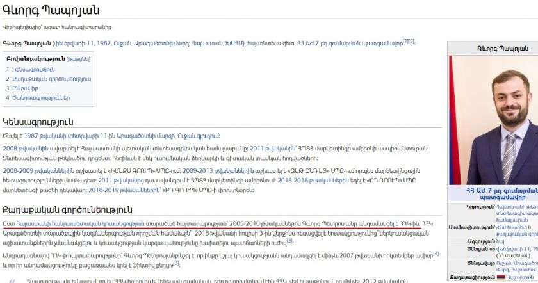Screen dimensions: 538x283
Task: Click footnote [1] in the lead sentence
Action: point(405,41)
